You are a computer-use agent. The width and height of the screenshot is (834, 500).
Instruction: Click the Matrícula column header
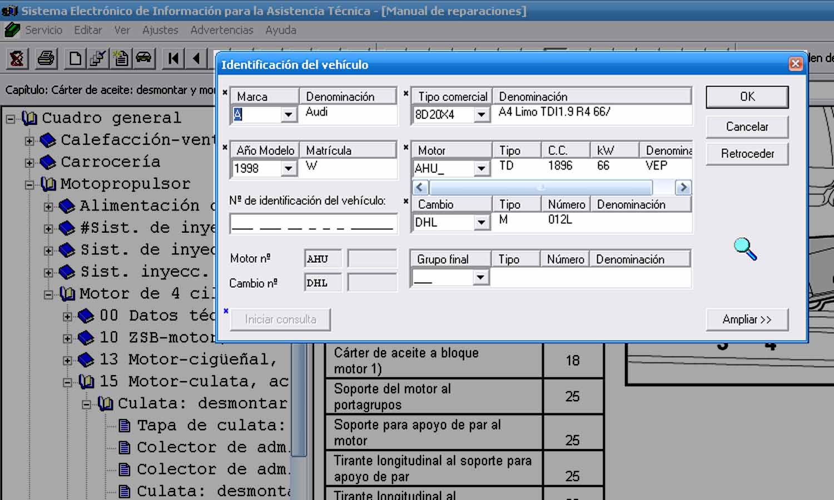(348, 151)
